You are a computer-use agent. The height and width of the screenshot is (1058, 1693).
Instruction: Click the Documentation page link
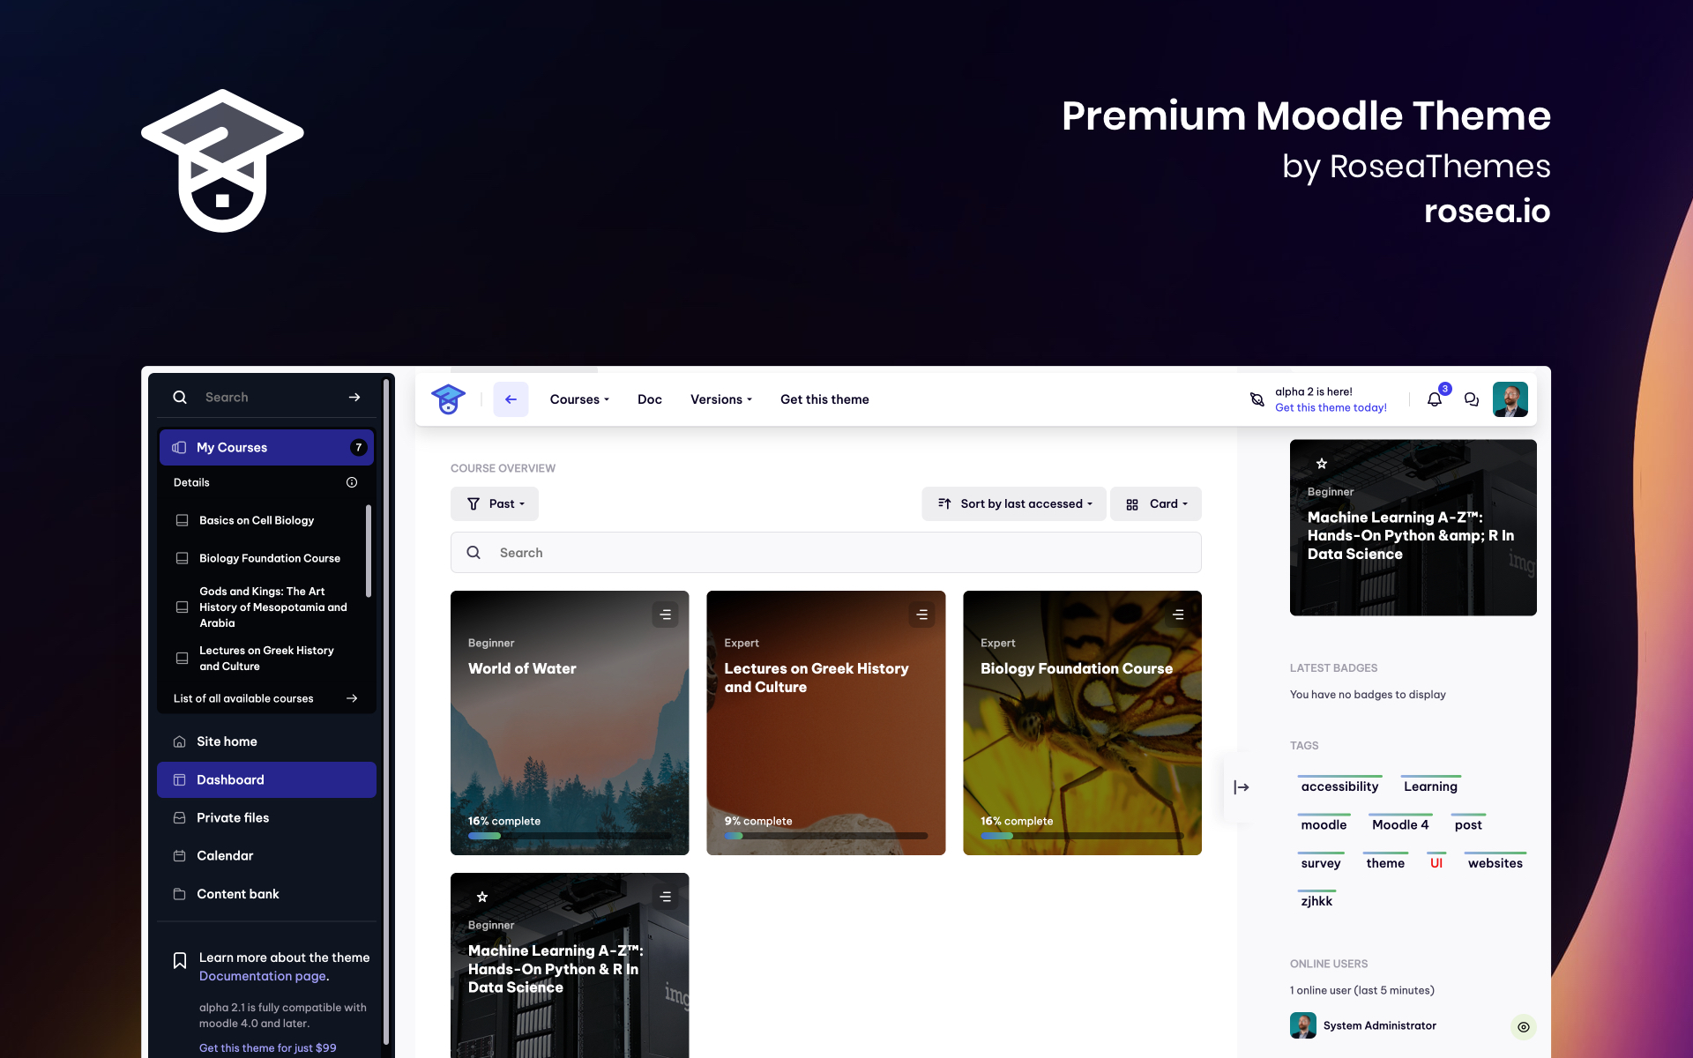coord(262,976)
